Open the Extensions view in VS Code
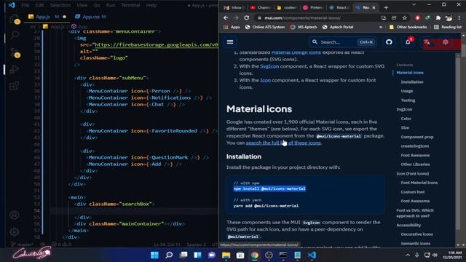Screen dimensions: 466x262 tap(15, 86)
